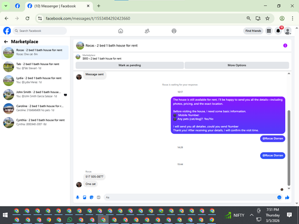Click the chat vertical scrollbar

click(289, 148)
